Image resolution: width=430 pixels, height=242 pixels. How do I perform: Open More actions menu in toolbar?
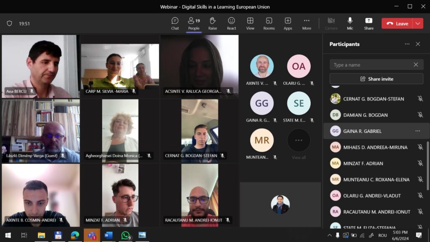tap(307, 24)
